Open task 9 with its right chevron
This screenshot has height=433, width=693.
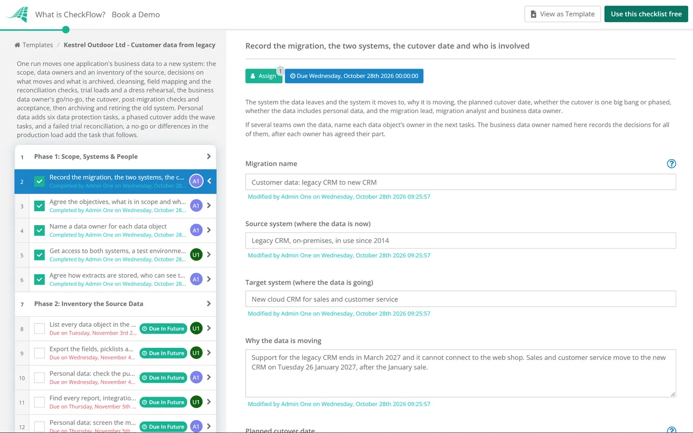[209, 353]
